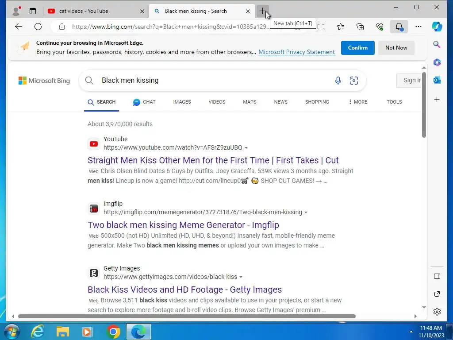Image resolution: width=453 pixels, height=340 pixels.
Task: Search by voice microphone icon
Action: tap(338, 81)
